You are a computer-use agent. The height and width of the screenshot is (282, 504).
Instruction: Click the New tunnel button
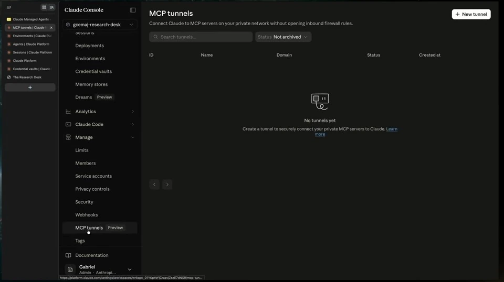click(x=471, y=14)
